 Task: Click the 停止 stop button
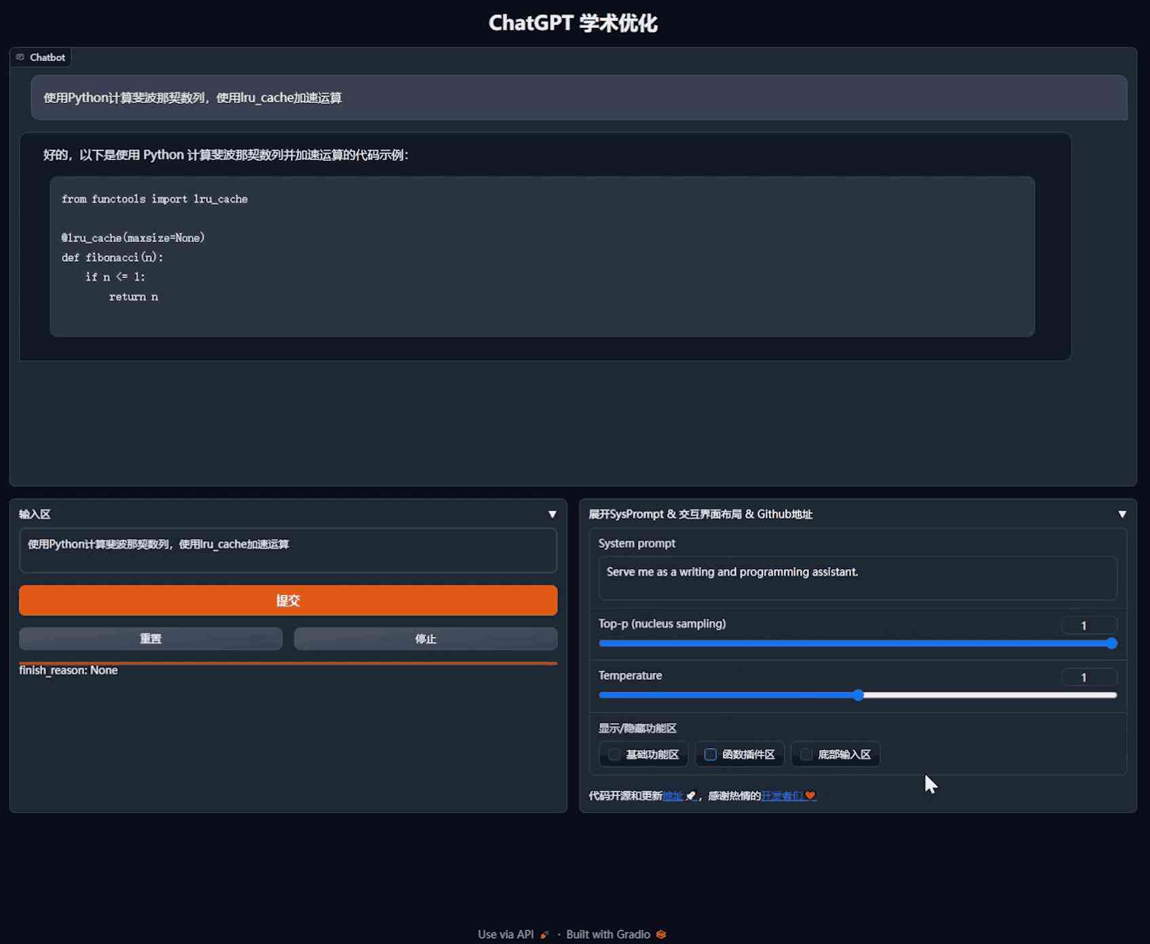[x=426, y=638]
